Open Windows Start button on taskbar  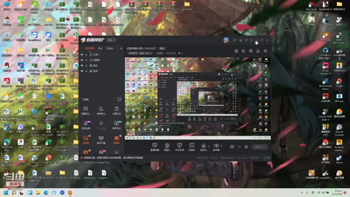tap(6, 193)
